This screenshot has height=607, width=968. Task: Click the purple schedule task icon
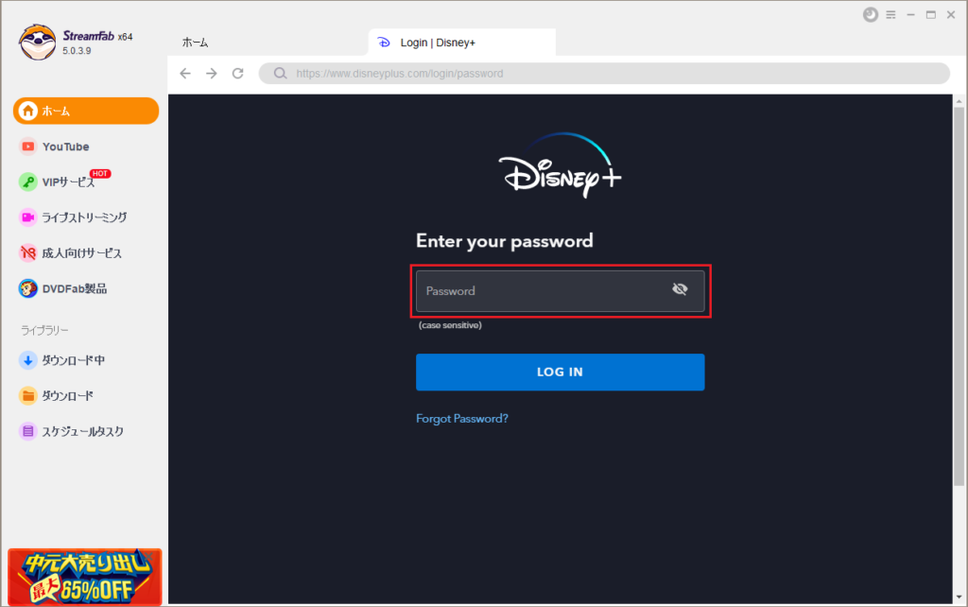click(x=27, y=431)
